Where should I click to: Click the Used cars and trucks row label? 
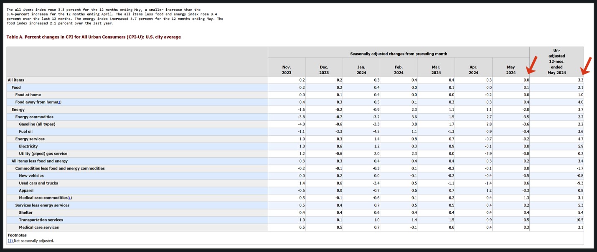38,183
